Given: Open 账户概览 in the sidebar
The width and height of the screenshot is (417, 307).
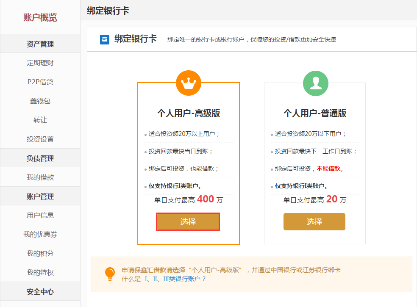Looking at the screenshot, I should [40, 17].
